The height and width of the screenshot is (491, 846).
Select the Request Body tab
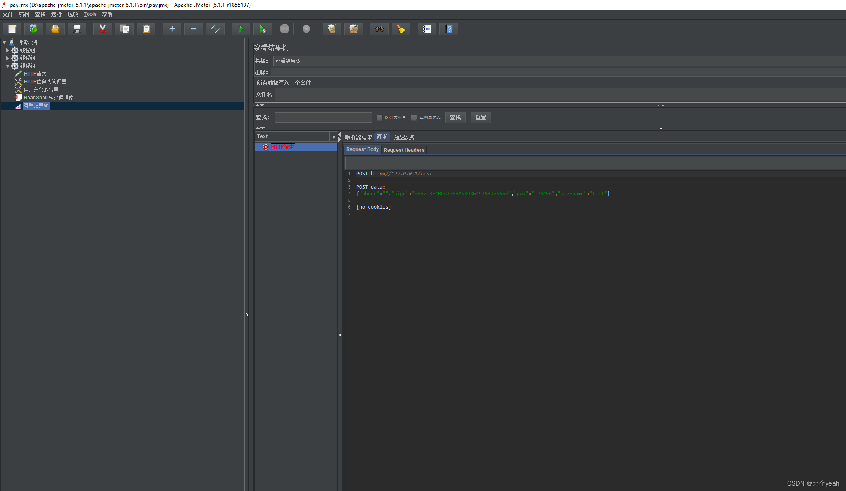tap(363, 149)
